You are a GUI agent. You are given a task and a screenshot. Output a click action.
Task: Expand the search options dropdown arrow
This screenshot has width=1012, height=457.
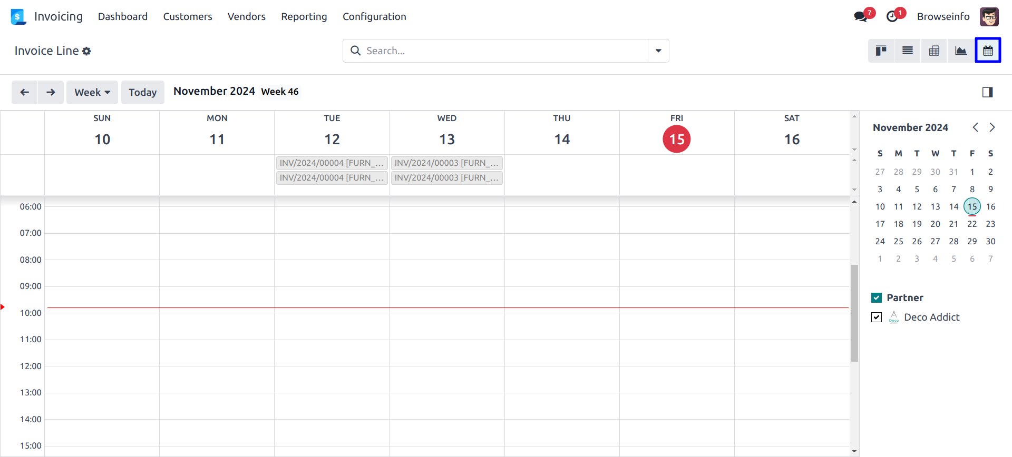coord(658,51)
